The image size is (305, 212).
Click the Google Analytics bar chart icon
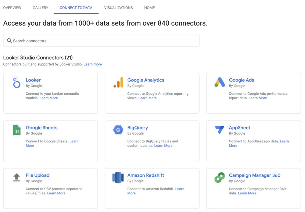coord(118,82)
